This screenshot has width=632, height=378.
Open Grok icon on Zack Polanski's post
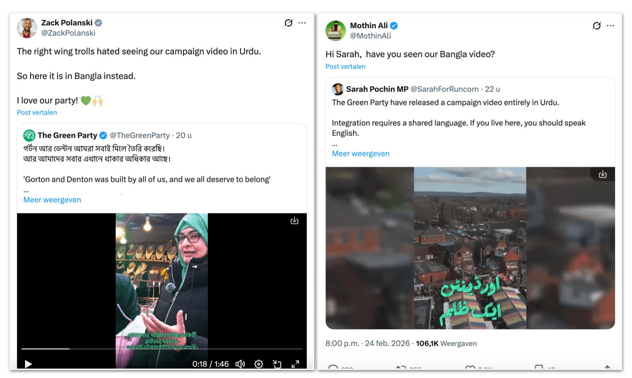288,23
